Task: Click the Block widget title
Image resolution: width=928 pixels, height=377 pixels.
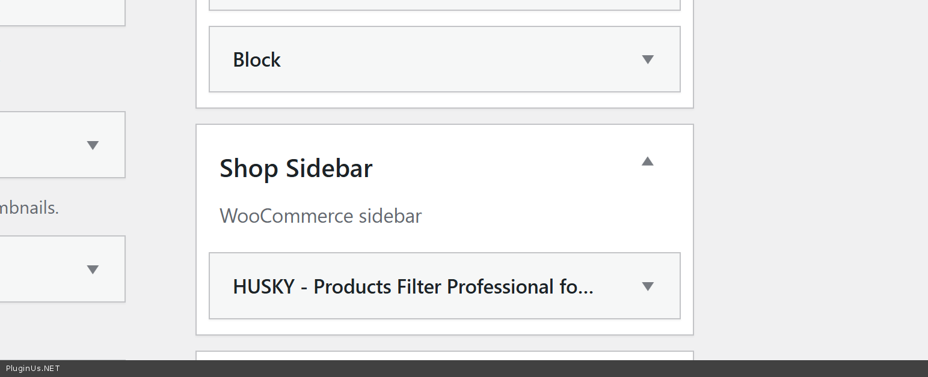Action: point(257,60)
